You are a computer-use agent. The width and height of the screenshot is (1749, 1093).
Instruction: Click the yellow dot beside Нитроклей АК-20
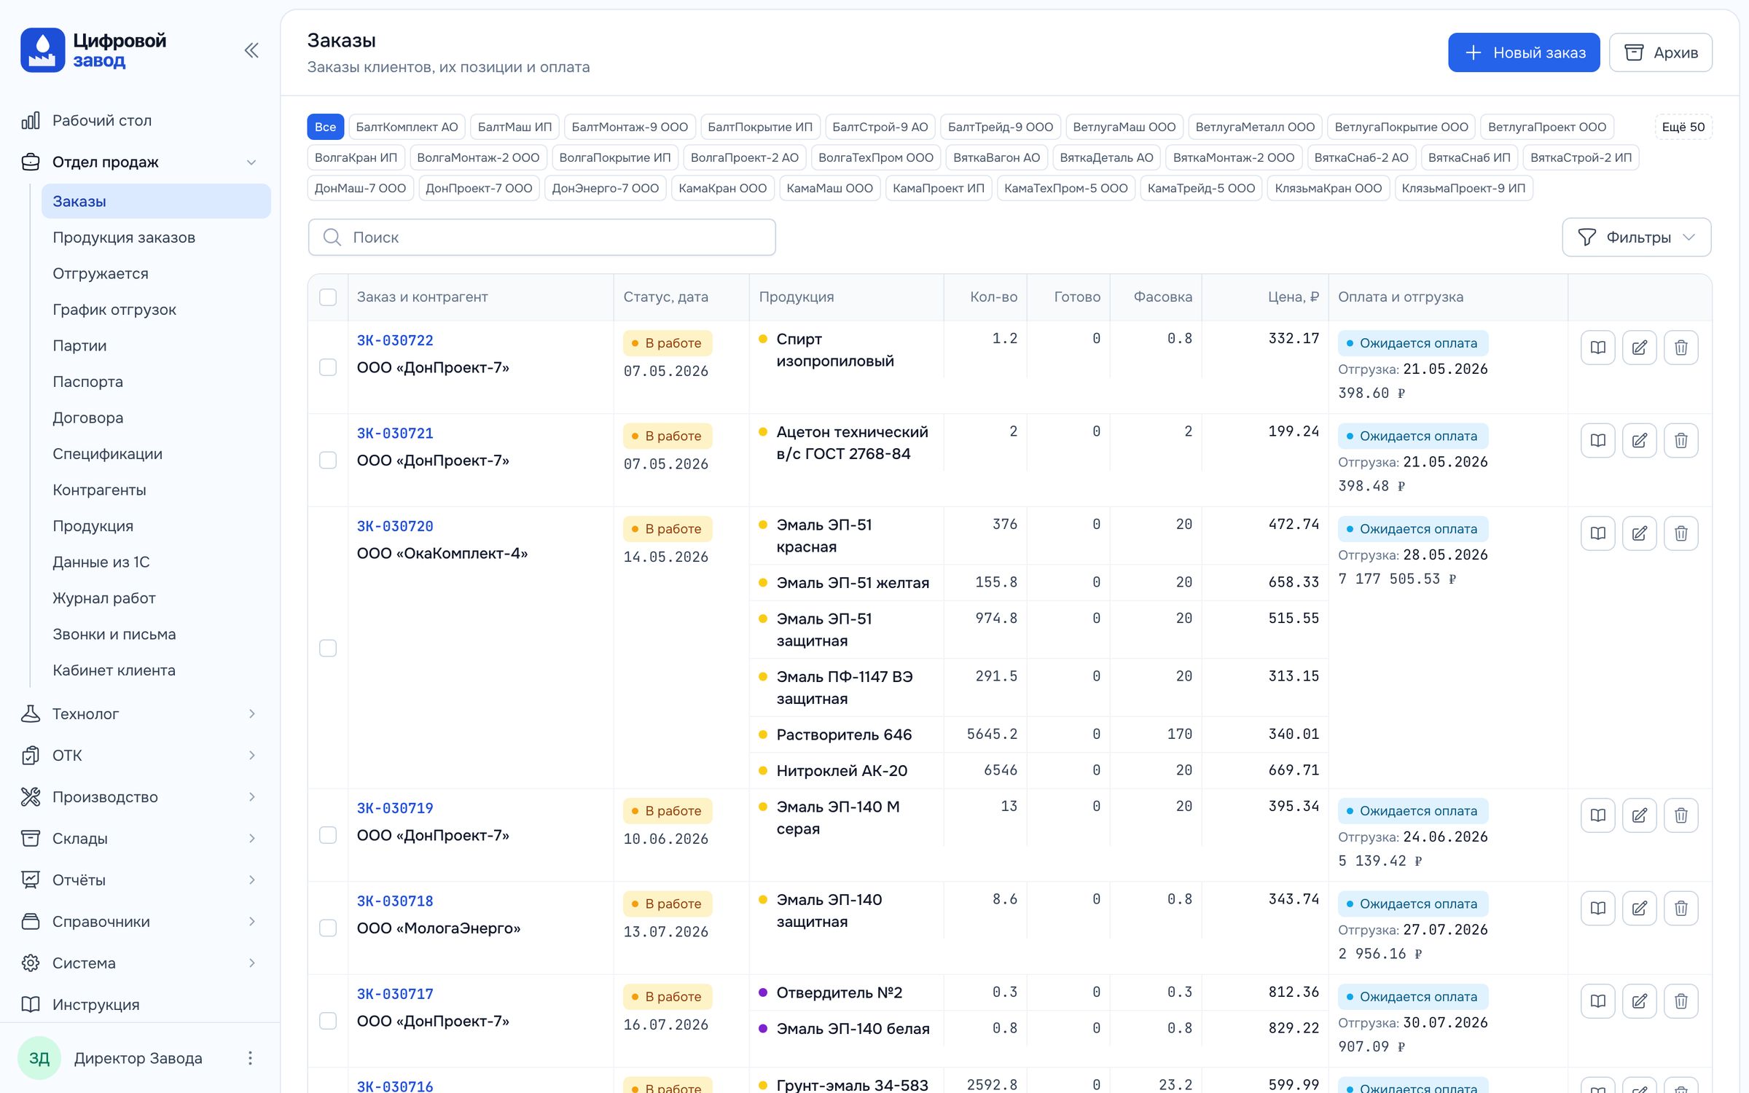pos(763,770)
